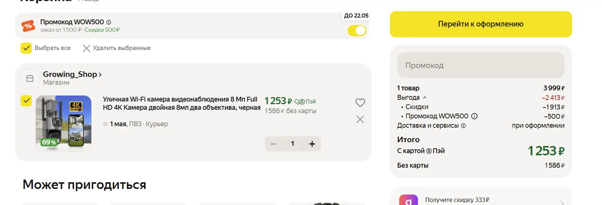Decrease camera quantity with minus button

click(x=274, y=144)
